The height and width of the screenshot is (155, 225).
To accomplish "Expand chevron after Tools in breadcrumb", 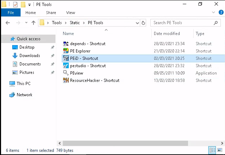I will point(66,23).
